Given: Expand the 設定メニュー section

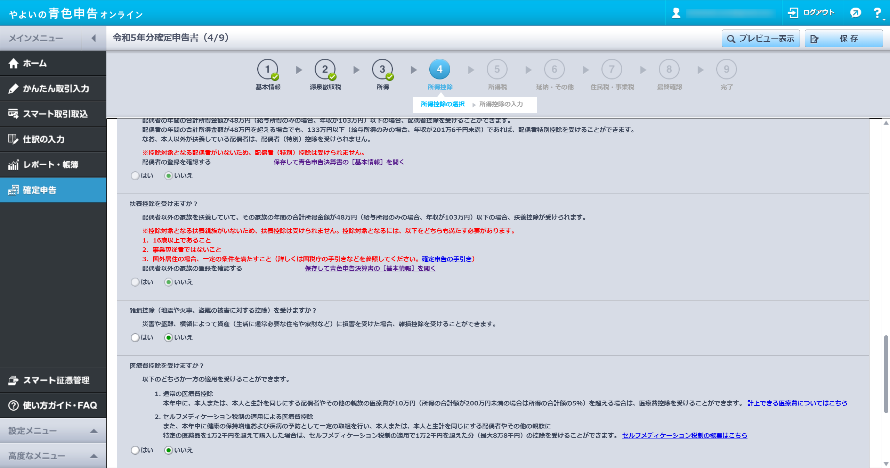Looking at the screenshot, I should [94, 431].
